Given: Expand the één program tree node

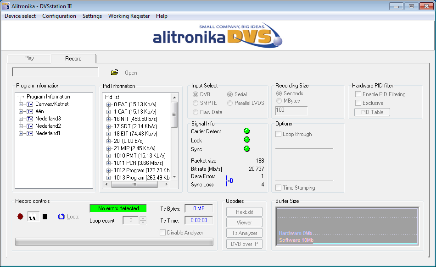Looking at the screenshot, I should (x=21, y=111).
